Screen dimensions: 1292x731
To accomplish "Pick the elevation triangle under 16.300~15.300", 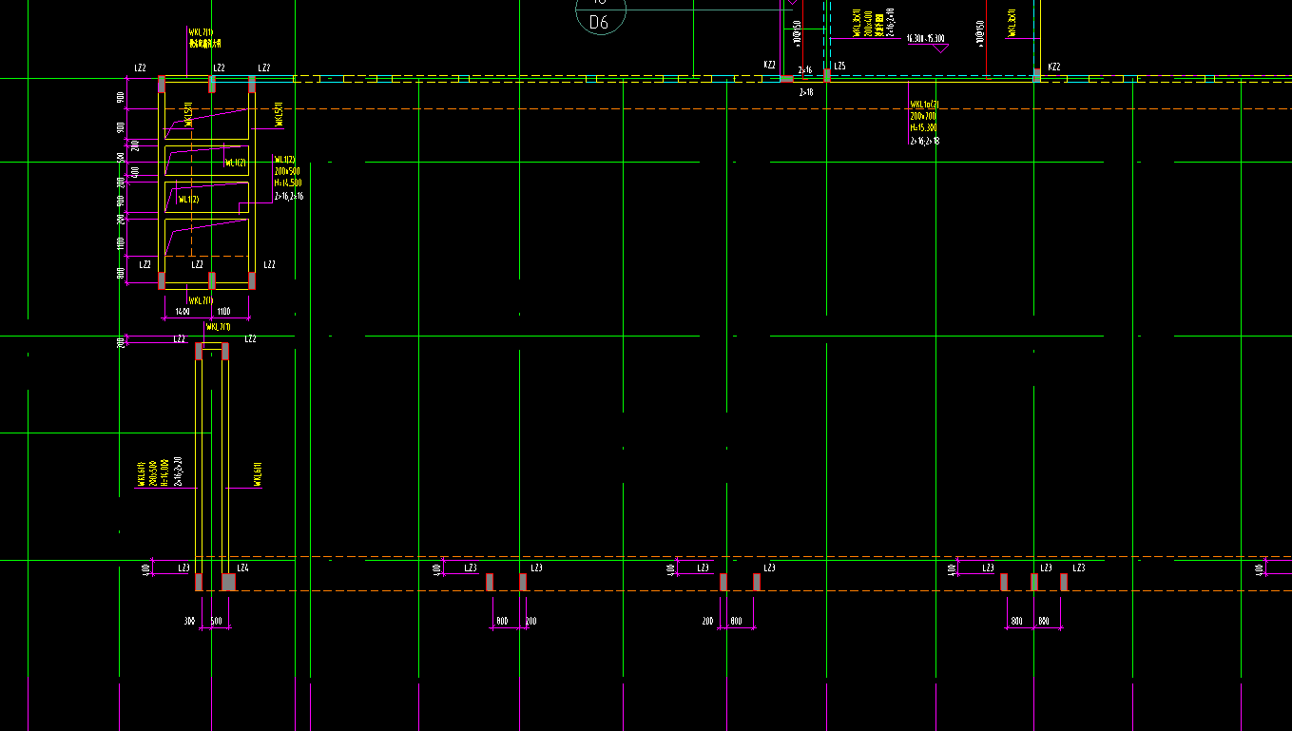I will tap(941, 48).
